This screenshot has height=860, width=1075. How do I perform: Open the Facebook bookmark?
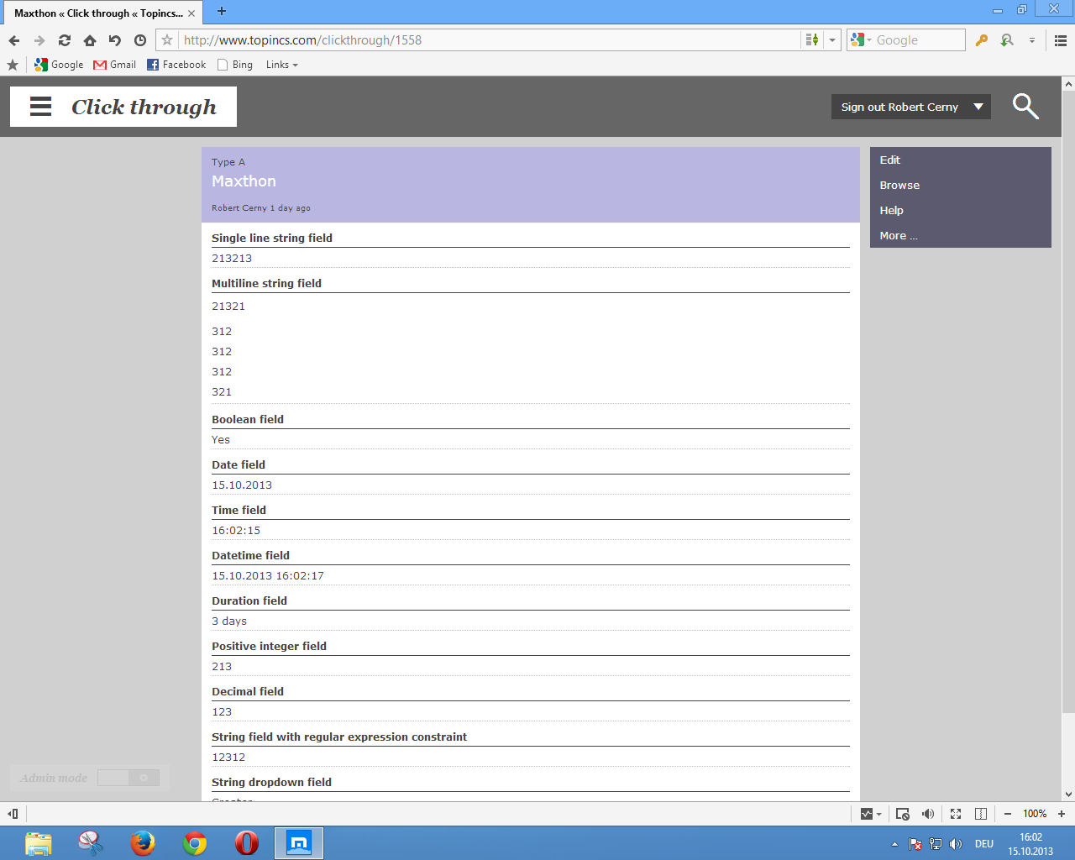[176, 65]
